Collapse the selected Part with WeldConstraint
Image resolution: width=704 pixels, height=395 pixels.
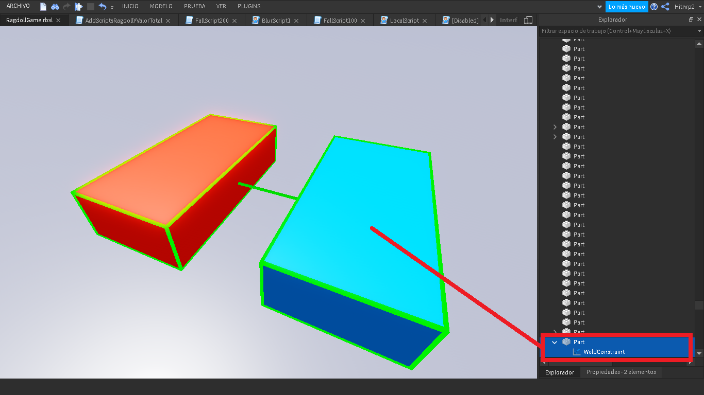pos(555,342)
